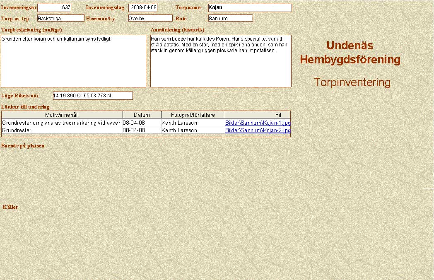Click the Rote field showing Sannum
This screenshot has height=280, width=434.
click(230, 18)
